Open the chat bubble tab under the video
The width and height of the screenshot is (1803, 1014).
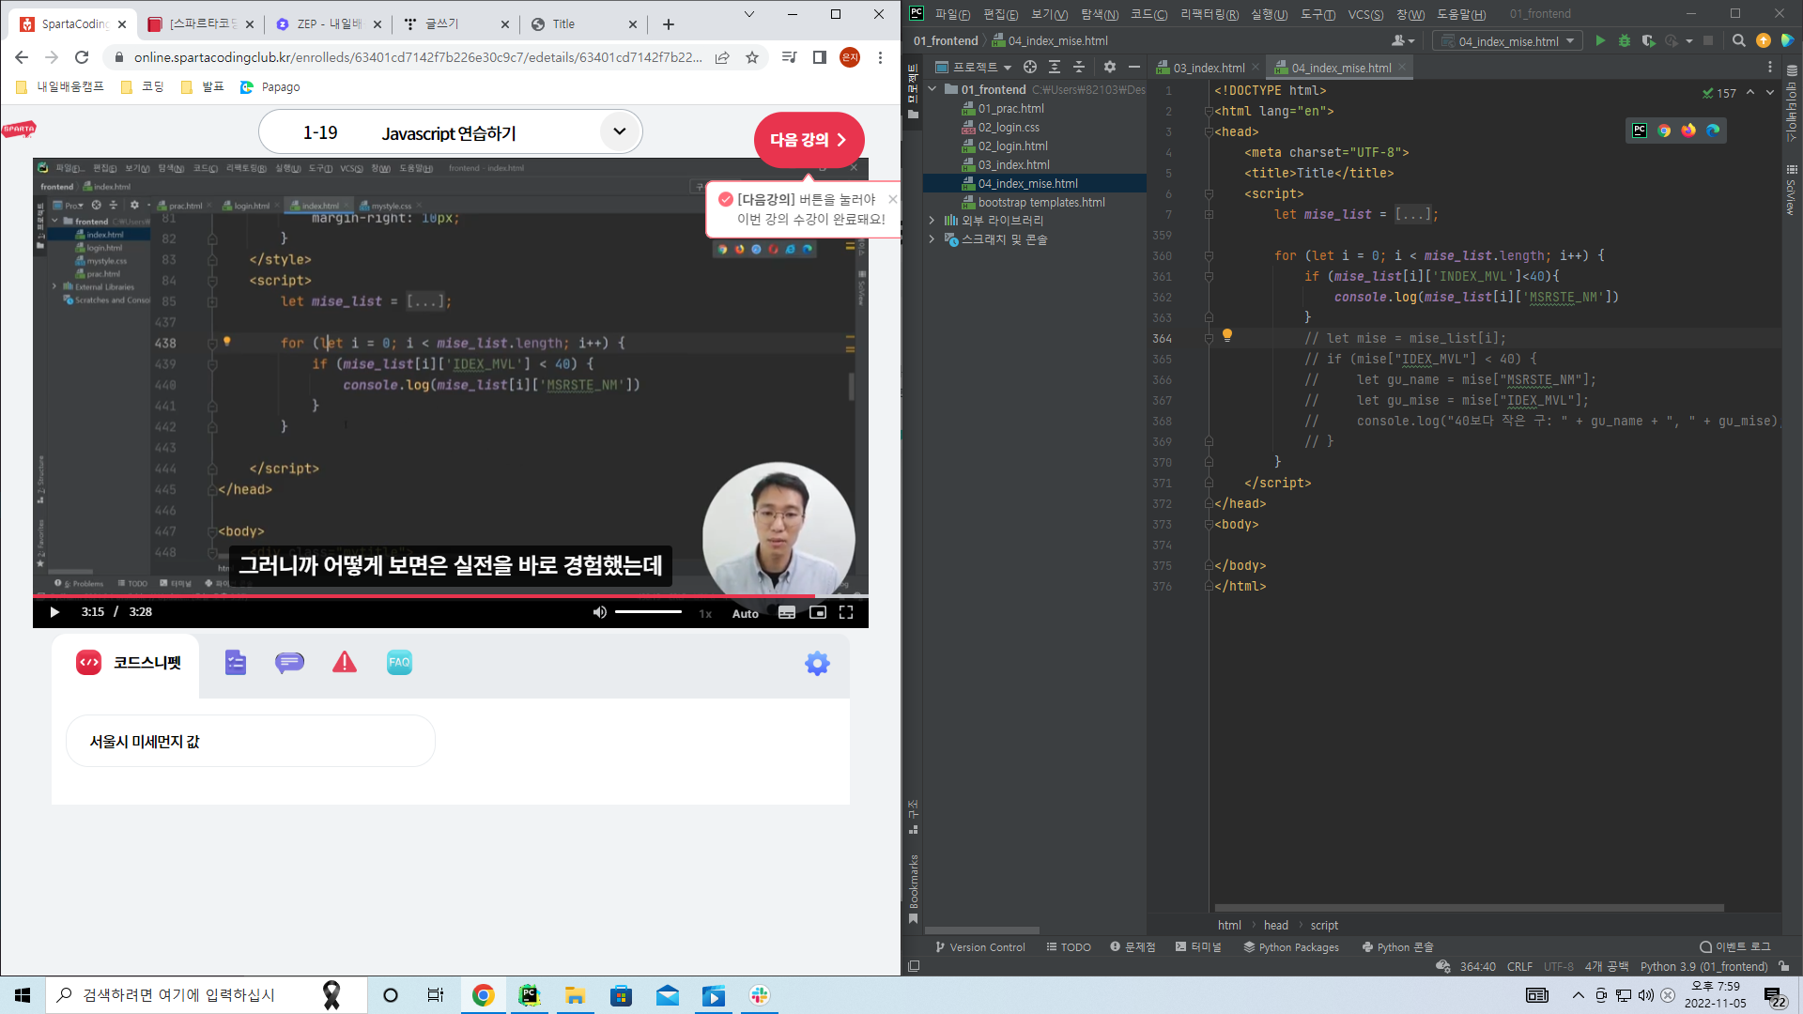point(289,663)
